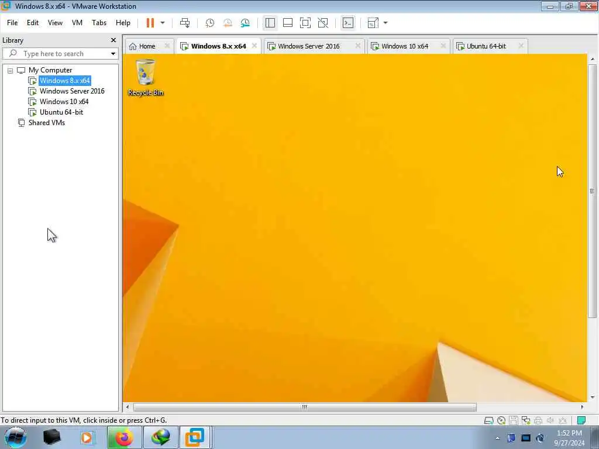Viewport: 599px width, 449px height.
Task: Open the stretch mode dropdown arrow
Action: (385, 23)
